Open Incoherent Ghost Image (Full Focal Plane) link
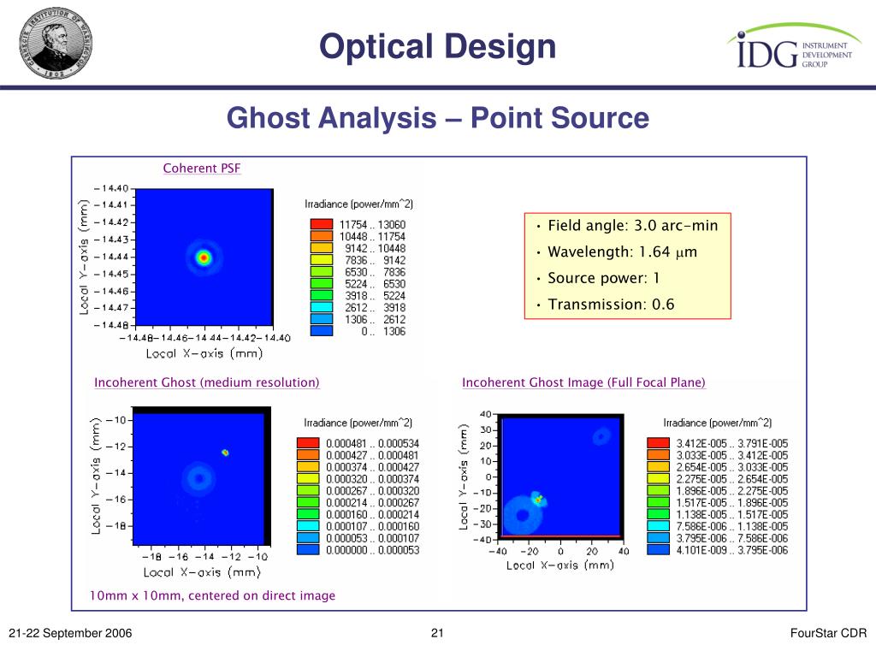Image resolution: width=876 pixels, height=657 pixels. (583, 382)
